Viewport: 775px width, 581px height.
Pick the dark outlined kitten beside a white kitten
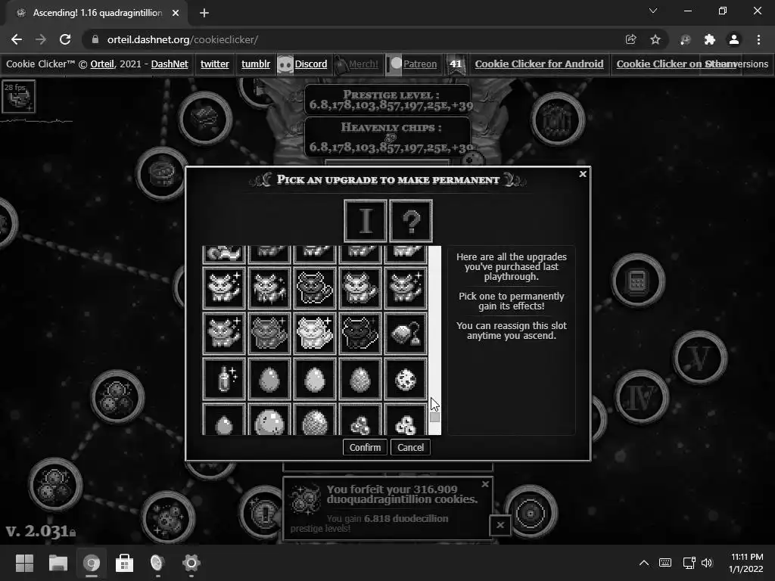click(x=315, y=287)
